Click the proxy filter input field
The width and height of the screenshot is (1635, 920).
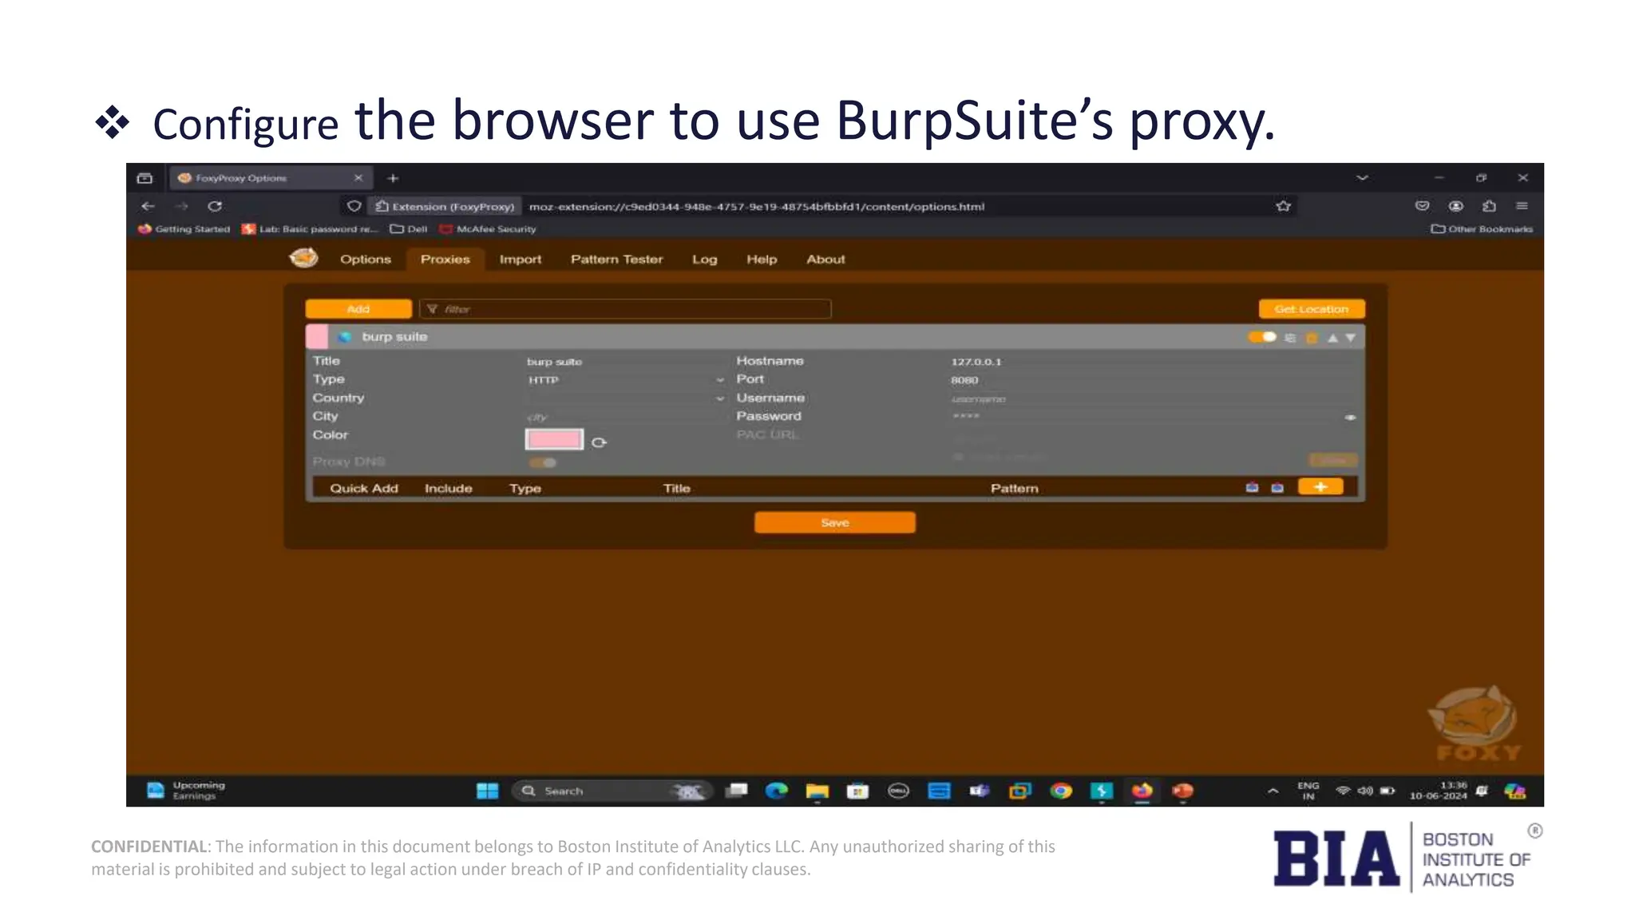[625, 309]
